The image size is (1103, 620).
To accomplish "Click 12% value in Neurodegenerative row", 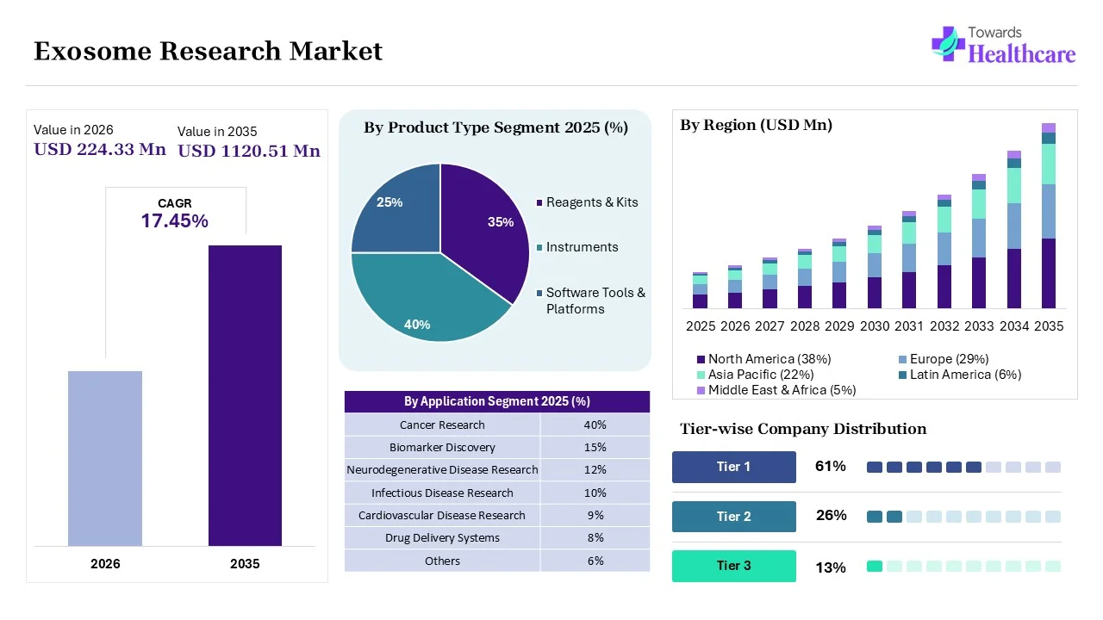I will [595, 469].
